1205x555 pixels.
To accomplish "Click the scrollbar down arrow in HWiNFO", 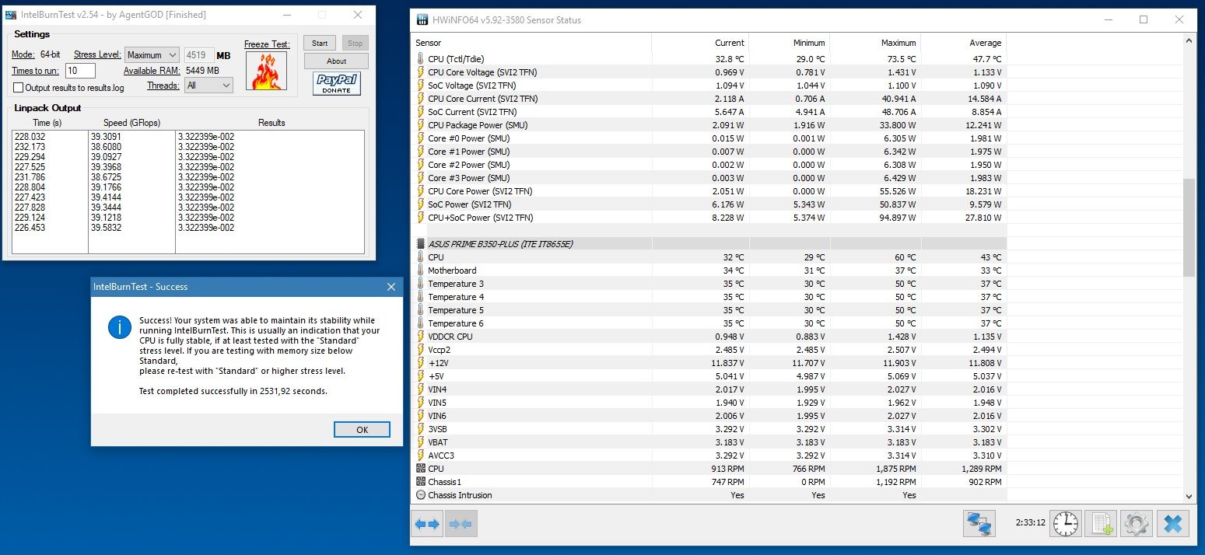I will point(1189,496).
